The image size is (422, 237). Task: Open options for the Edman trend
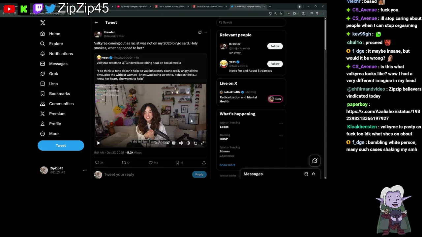click(281, 148)
